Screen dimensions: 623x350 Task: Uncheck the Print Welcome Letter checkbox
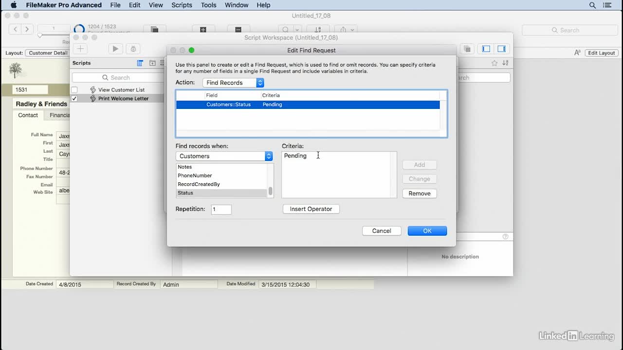click(x=74, y=99)
